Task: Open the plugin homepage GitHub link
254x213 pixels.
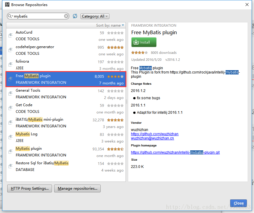Action: click(175, 152)
